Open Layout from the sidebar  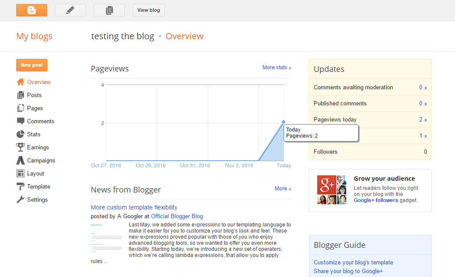point(35,173)
